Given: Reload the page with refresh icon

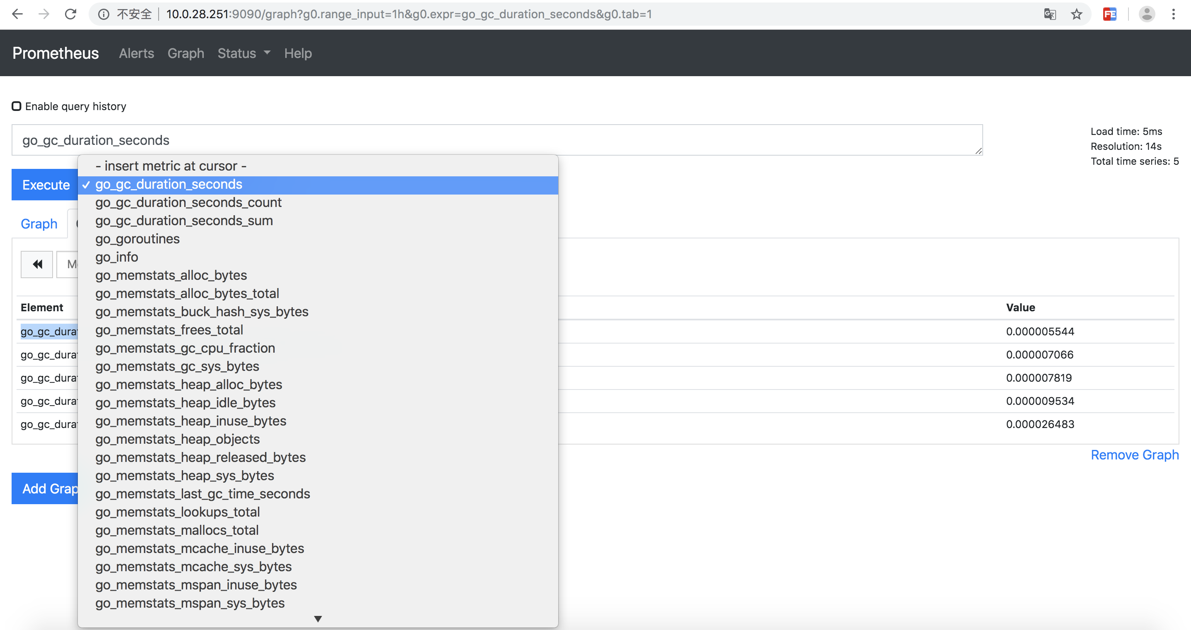Looking at the screenshot, I should [x=70, y=14].
